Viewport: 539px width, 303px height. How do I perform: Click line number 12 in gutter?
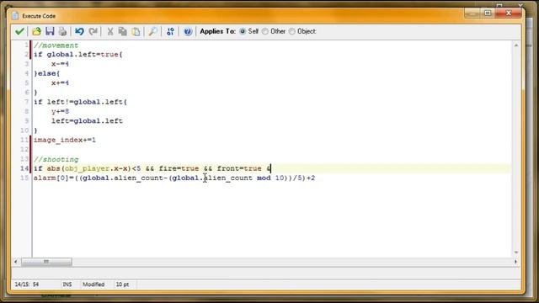(x=24, y=150)
